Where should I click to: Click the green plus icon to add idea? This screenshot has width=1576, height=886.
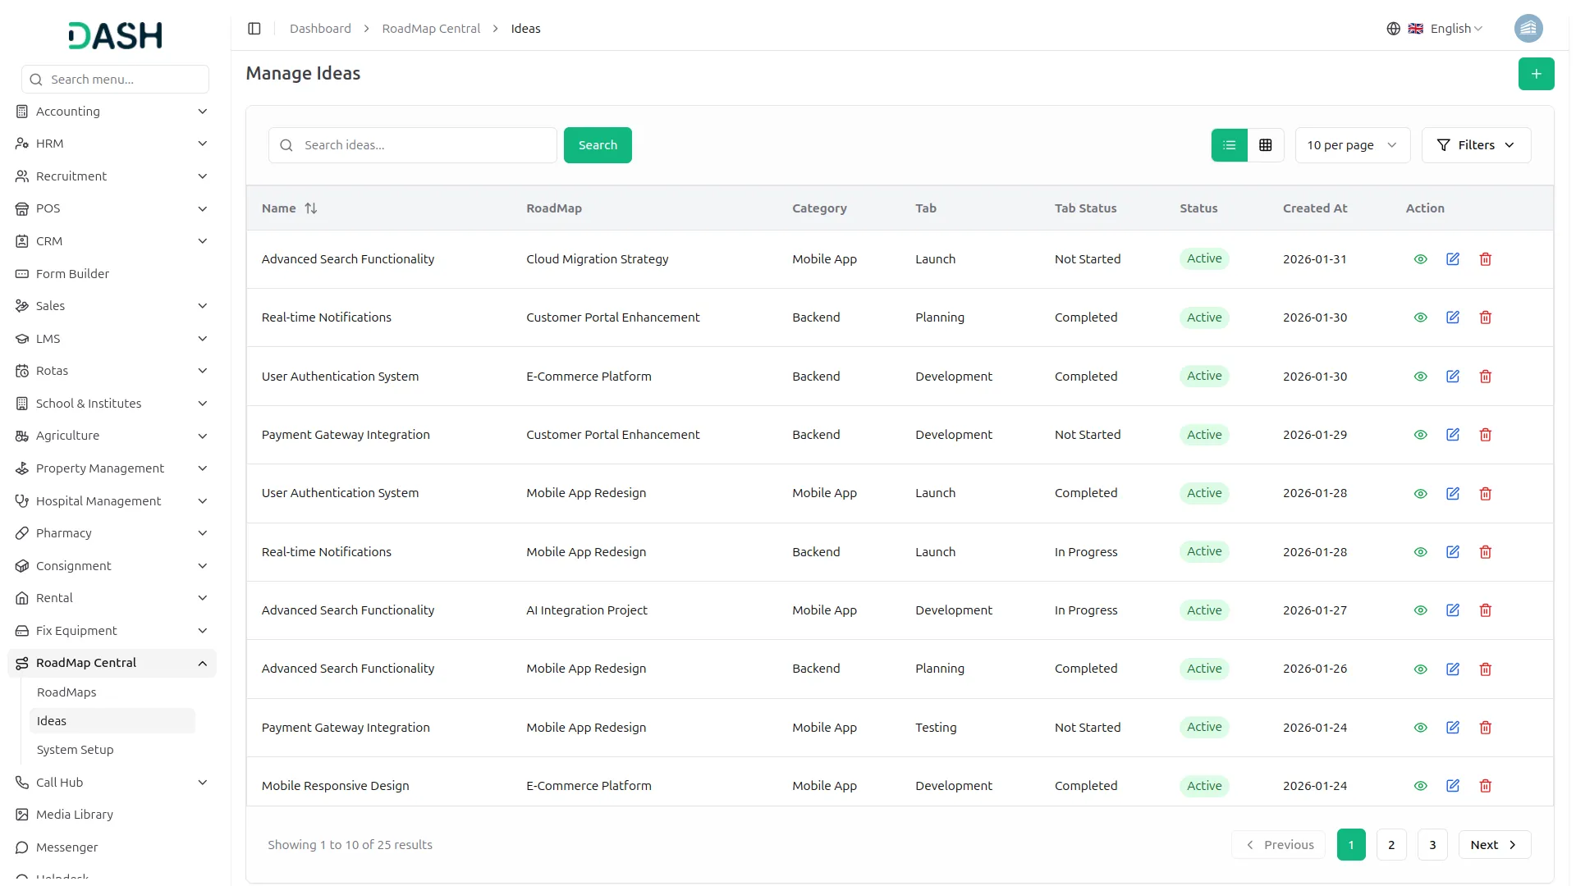pyautogui.click(x=1536, y=73)
